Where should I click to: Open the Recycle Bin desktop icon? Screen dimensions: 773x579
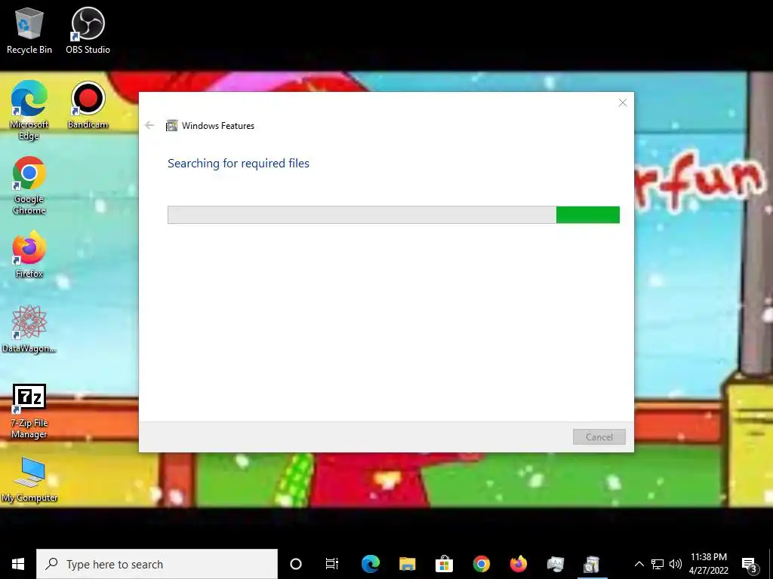(x=29, y=30)
